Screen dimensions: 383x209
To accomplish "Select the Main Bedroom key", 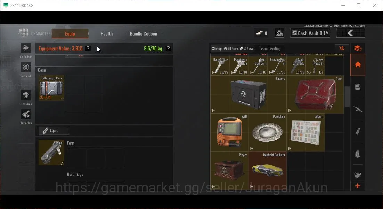I will (x=258, y=66).
